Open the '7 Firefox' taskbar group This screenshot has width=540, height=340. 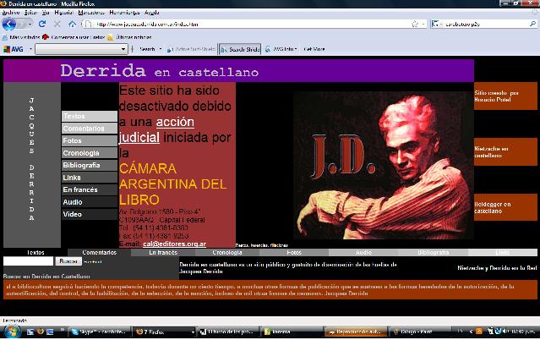pos(165,332)
